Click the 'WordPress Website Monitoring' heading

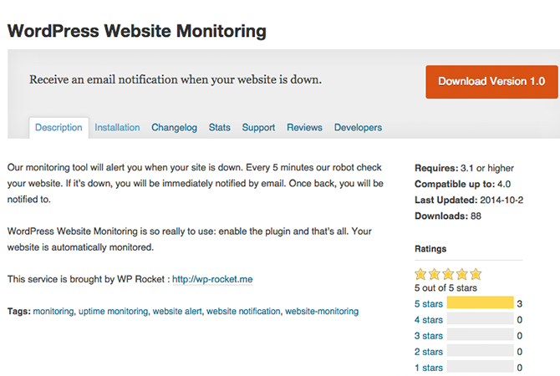coord(137,31)
